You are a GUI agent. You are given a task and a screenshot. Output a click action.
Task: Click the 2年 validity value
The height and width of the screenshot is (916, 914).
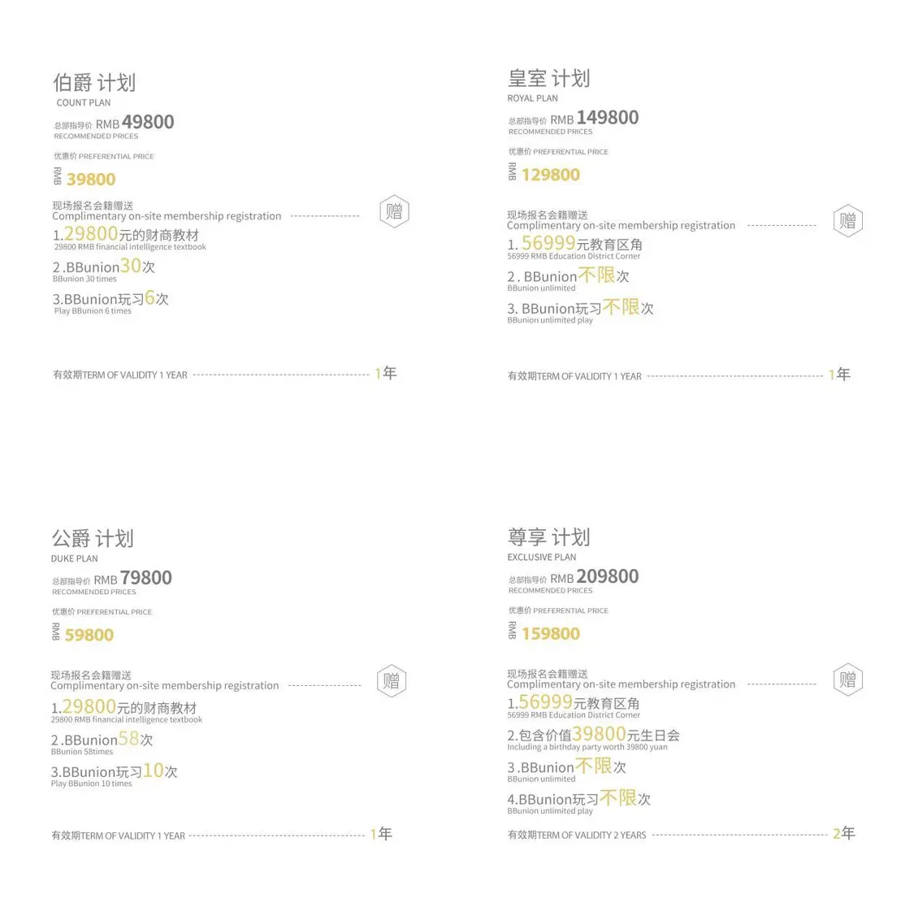(843, 833)
